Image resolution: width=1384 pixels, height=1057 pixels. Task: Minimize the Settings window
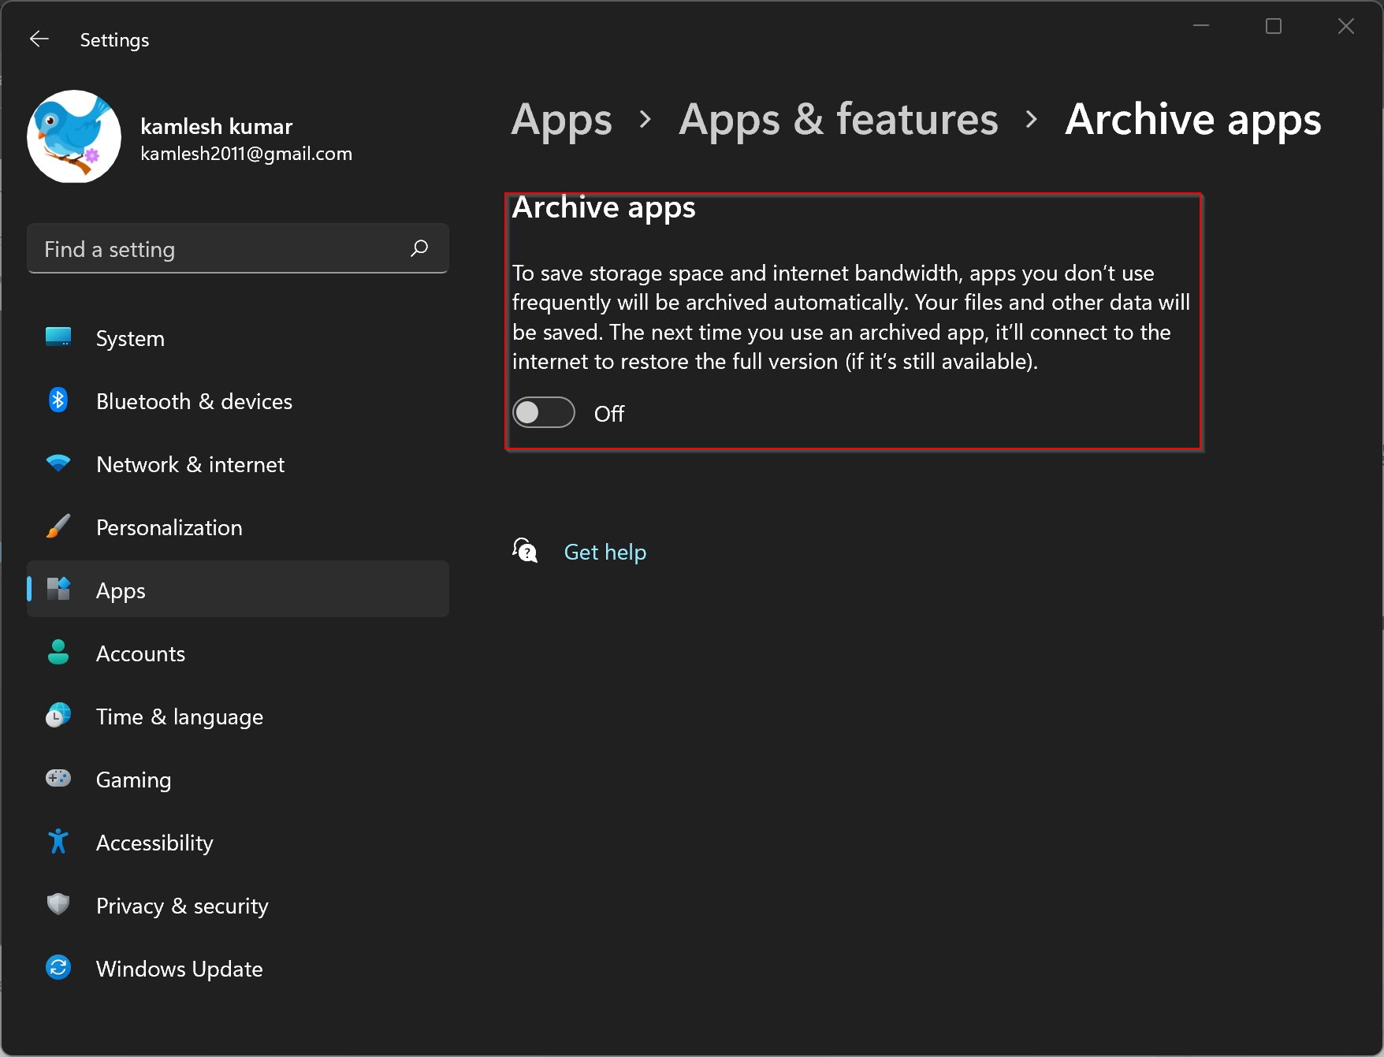1201,26
